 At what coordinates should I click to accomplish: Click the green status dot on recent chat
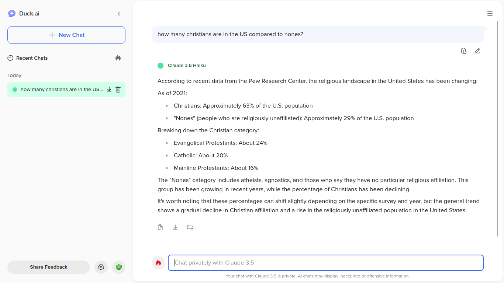click(15, 90)
